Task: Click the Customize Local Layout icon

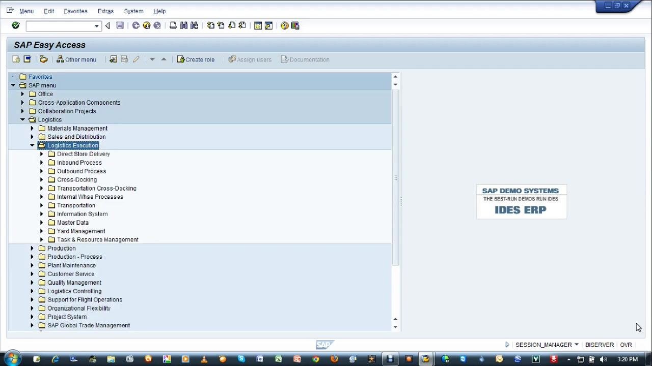Action: point(295,25)
